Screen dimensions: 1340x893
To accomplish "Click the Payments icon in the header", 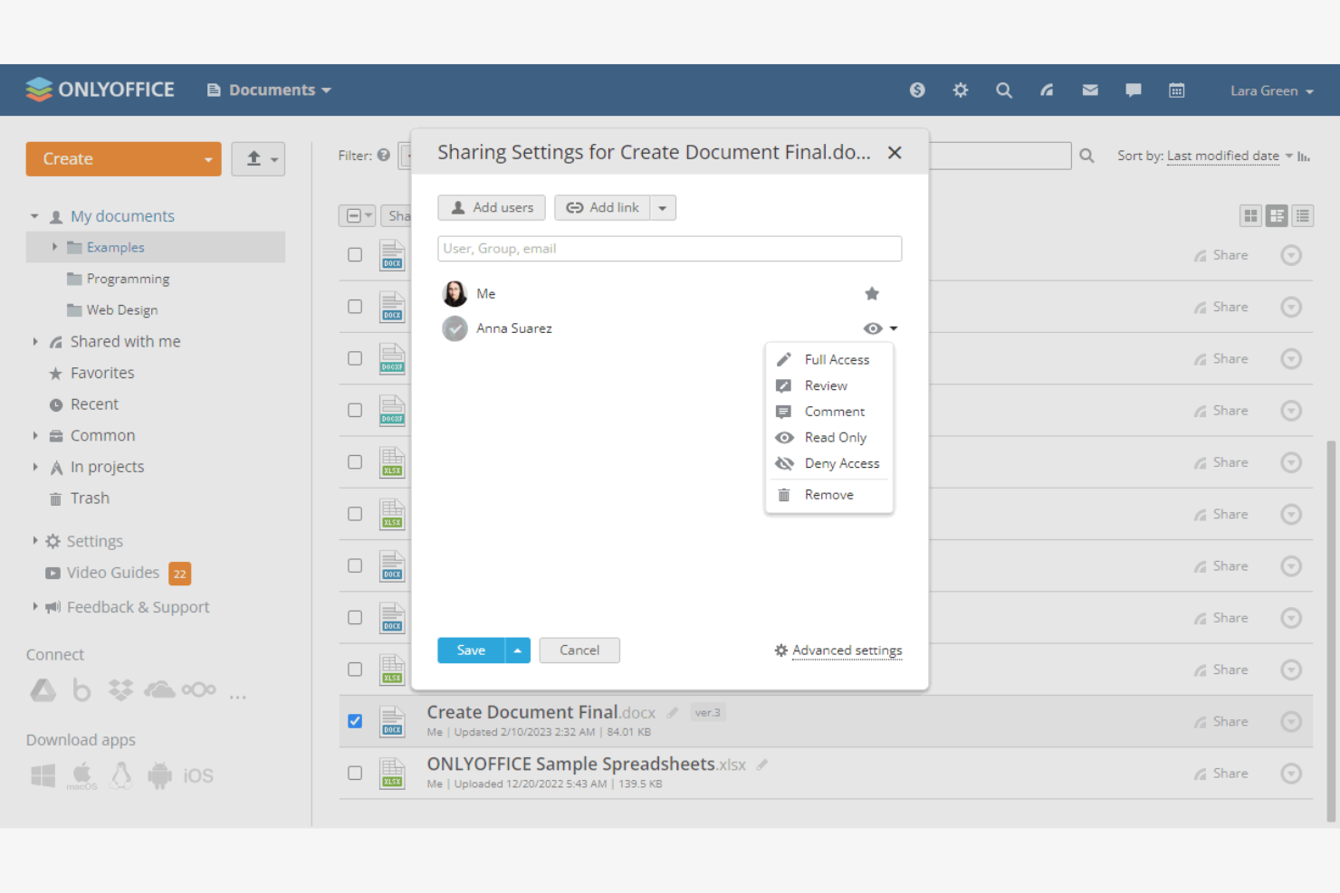I will pyautogui.click(x=917, y=90).
